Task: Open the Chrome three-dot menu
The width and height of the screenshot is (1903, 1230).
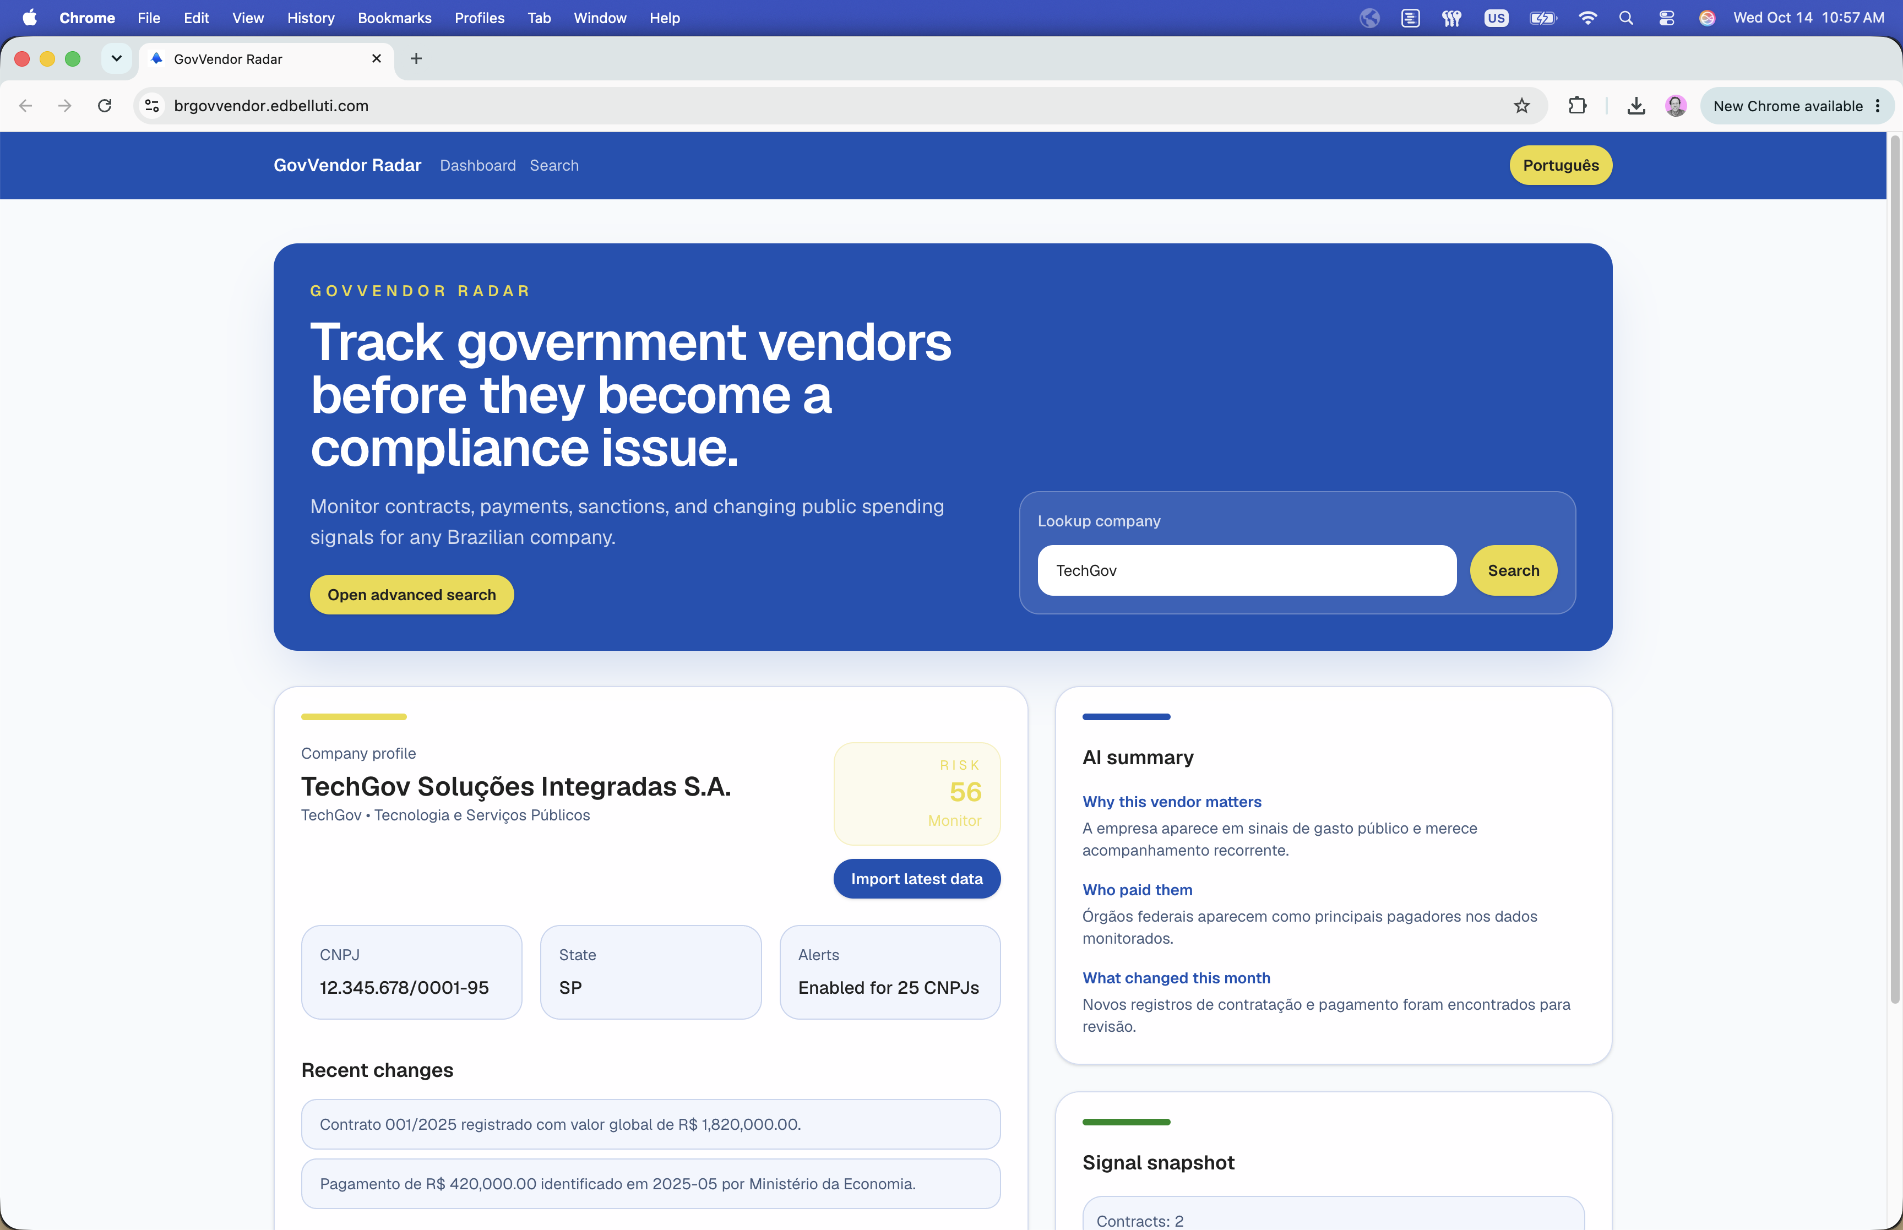Action: coord(1878,105)
